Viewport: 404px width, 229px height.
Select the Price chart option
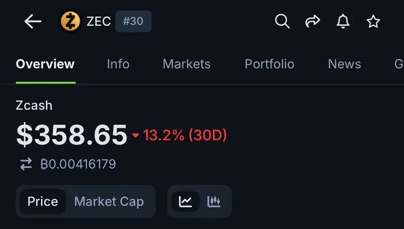tap(43, 201)
